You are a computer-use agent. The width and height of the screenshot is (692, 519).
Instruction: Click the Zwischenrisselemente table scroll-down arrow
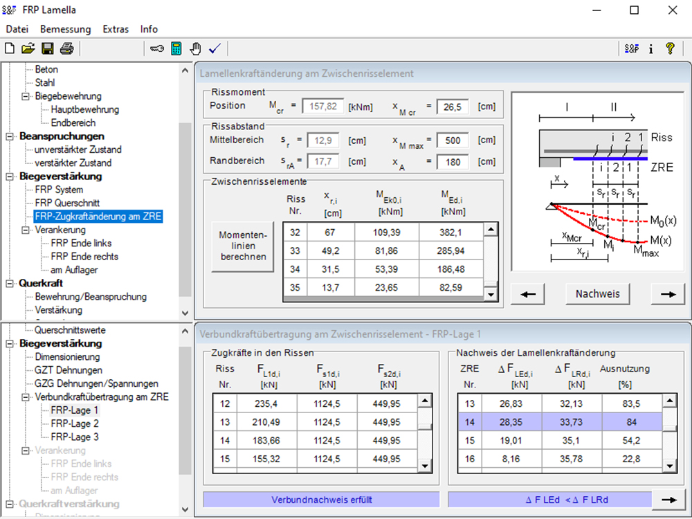491,294
